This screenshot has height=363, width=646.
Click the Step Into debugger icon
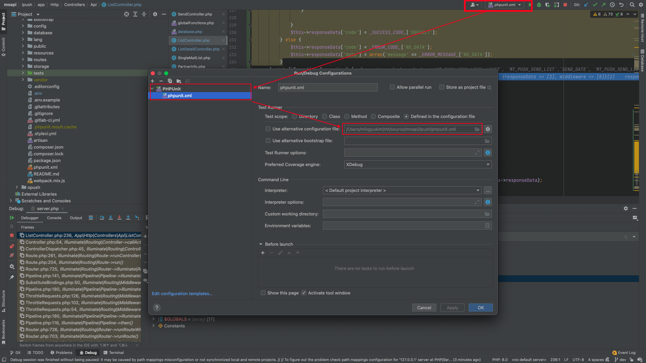pyautogui.click(x=111, y=218)
